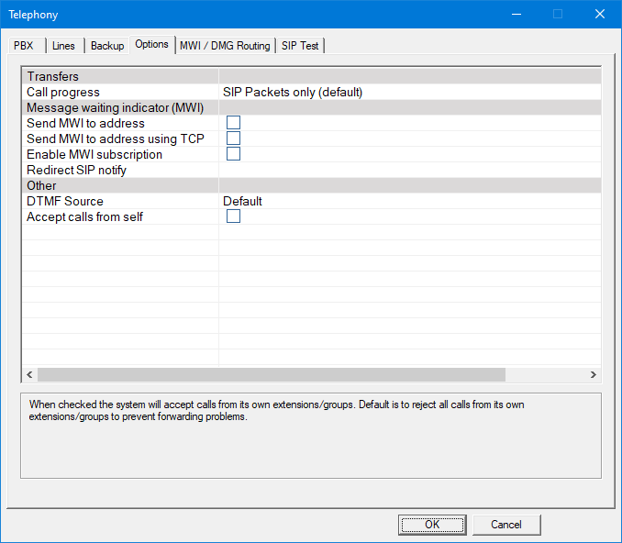Image resolution: width=622 pixels, height=543 pixels.
Task: Go to the Backup tab
Action: (107, 46)
